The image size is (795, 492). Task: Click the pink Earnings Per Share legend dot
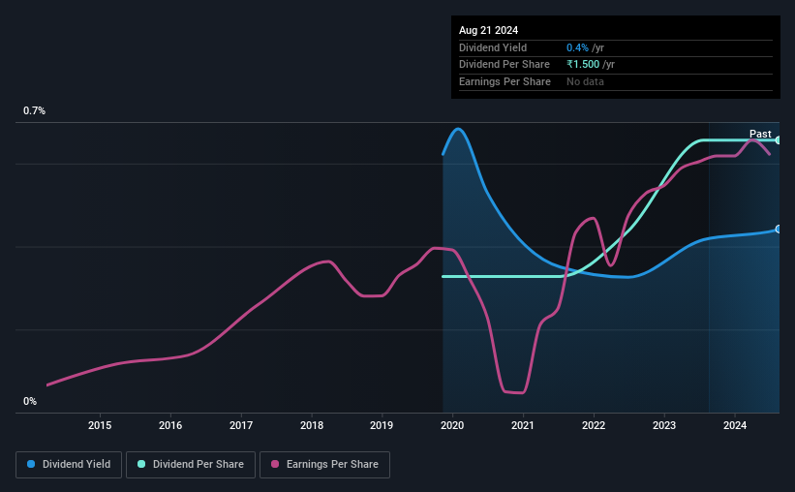pyautogui.click(x=275, y=465)
